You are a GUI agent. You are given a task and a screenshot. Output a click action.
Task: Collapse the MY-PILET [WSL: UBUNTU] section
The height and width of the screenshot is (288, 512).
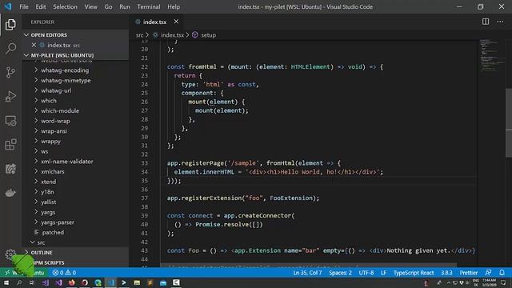click(76, 55)
